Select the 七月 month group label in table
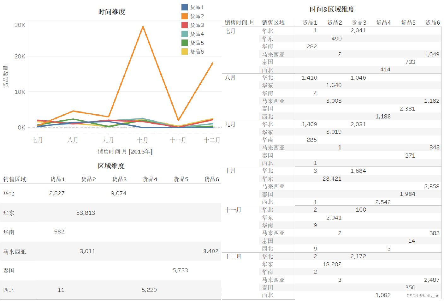This screenshot has height=301, width=444. point(230,31)
